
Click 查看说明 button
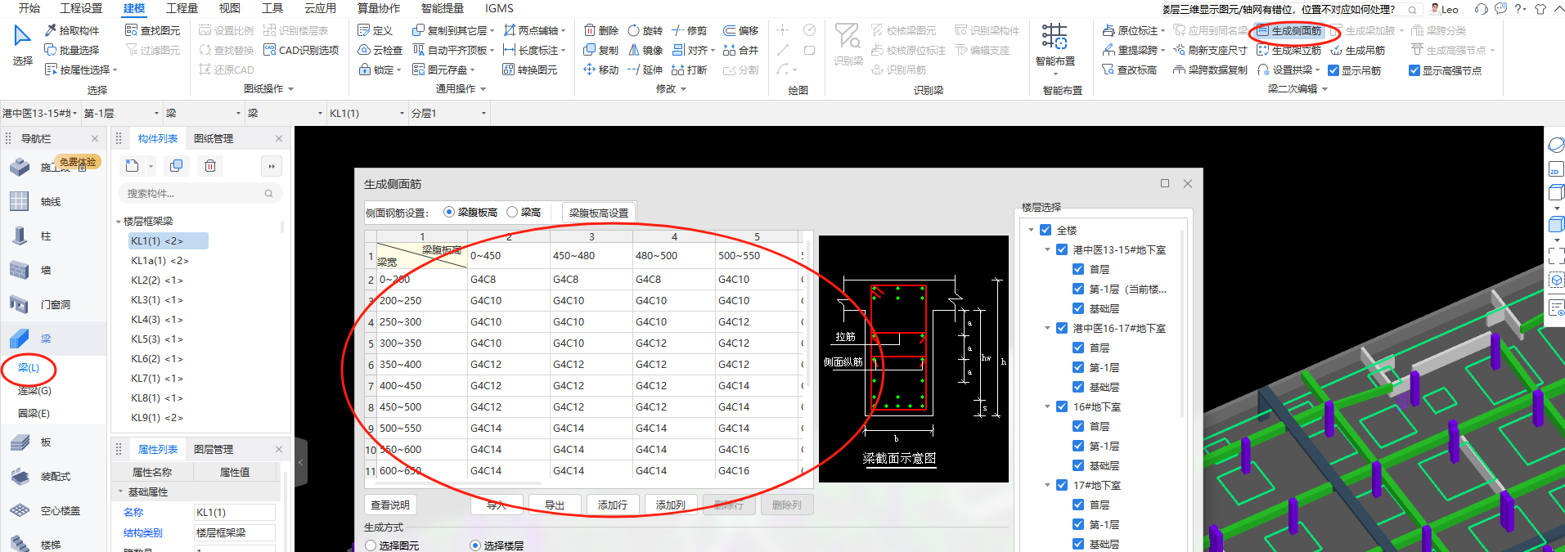[x=390, y=505]
